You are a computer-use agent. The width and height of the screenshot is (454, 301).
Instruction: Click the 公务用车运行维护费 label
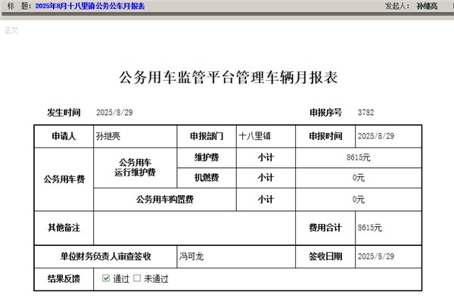pos(135,167)
